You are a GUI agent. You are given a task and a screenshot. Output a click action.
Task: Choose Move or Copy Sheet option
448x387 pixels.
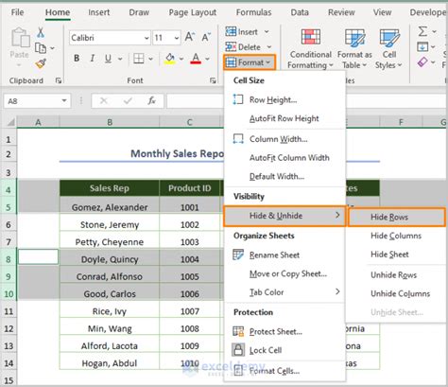284,273
